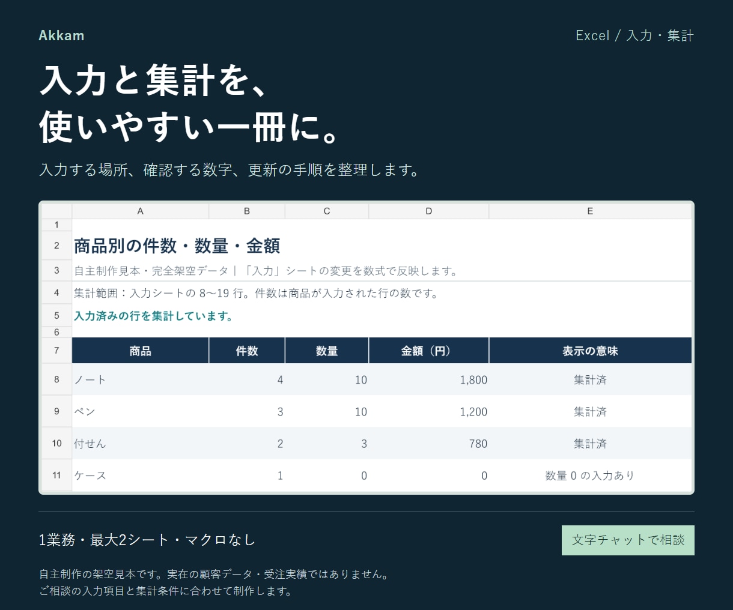Select column B header
Viewport: 733px width, 610px height.
[x=247, y=211]
